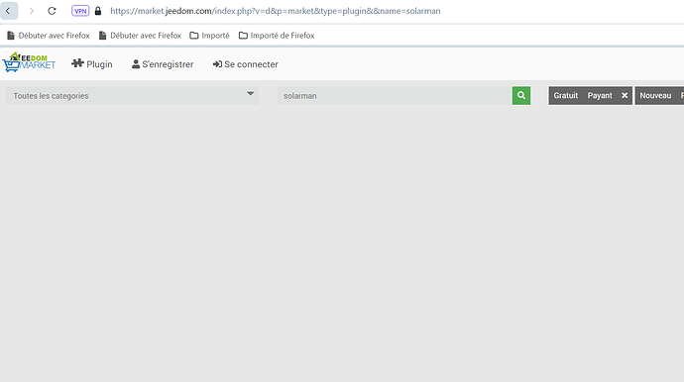Click Se connecter to log in
This screenshot has width=684, height=382.
click(x=246, y=64)
